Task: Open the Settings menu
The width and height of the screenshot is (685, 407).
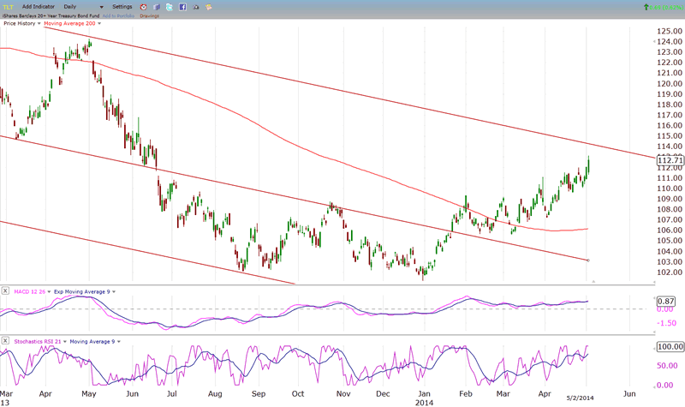Action: point(123,7)
